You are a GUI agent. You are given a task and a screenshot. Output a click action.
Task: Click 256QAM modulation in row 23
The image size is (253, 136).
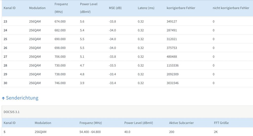pyautogui.click(x=35, y=22)
